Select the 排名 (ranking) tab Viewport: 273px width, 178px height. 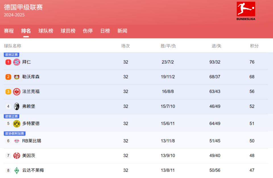click(26, 31)
